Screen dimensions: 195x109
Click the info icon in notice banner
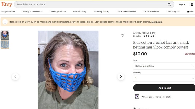pyautogui.click(x=5, y=22)
